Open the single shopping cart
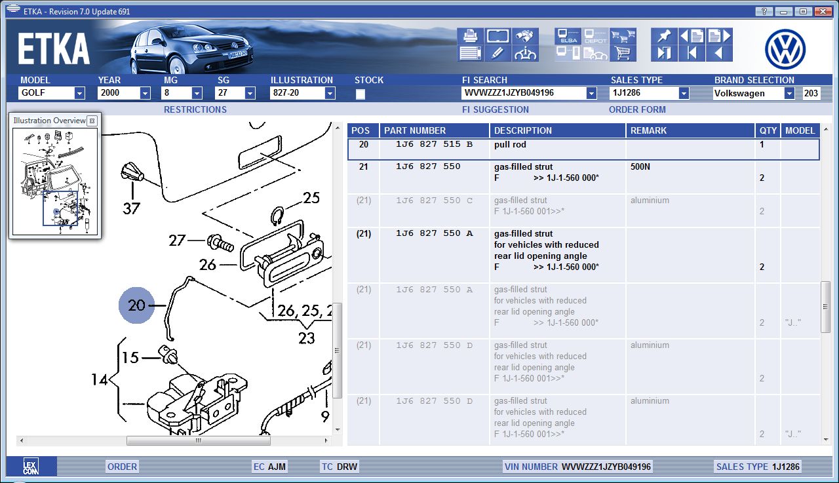The width and height of the screenshot is (839, 483). click(623, 54)
